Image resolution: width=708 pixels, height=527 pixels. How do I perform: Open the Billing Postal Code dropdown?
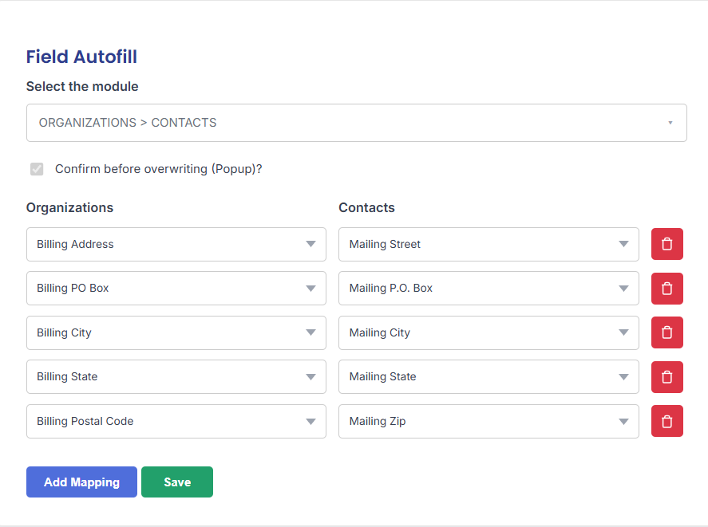(x=176, y=421)
